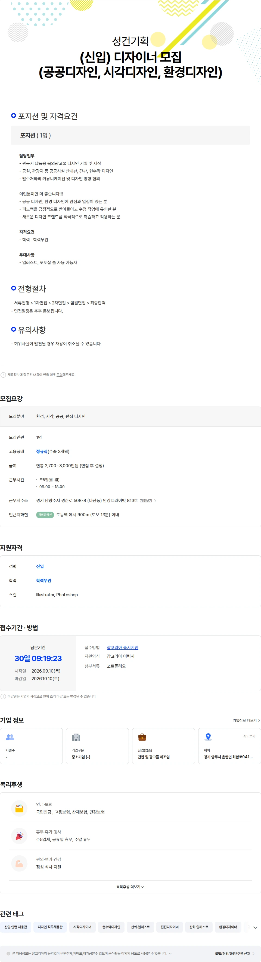Click 중소기업 (-) company type text

coord(81,757)
